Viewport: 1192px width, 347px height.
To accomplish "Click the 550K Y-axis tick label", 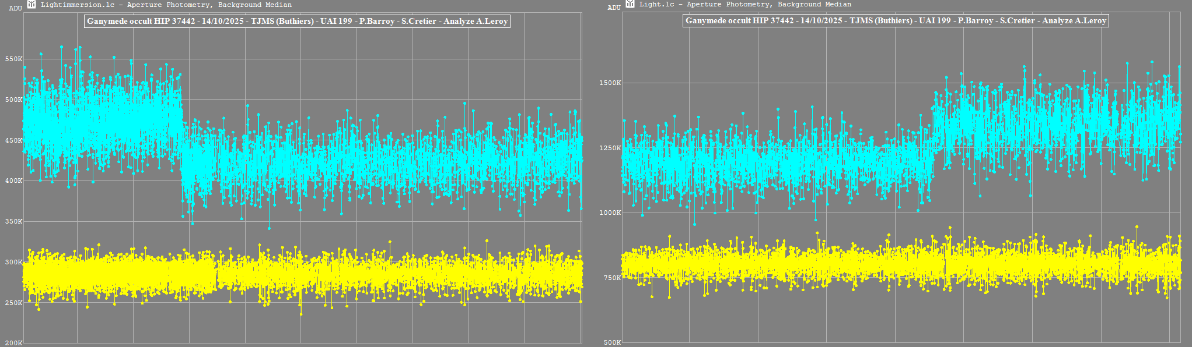I will 13,59.
